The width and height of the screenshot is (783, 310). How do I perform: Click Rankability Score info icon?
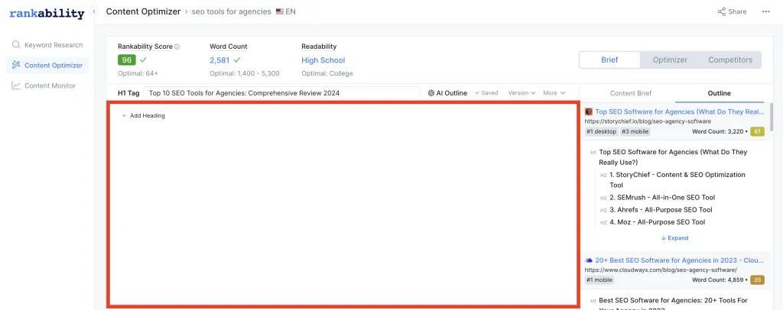(x=177, y=47)
